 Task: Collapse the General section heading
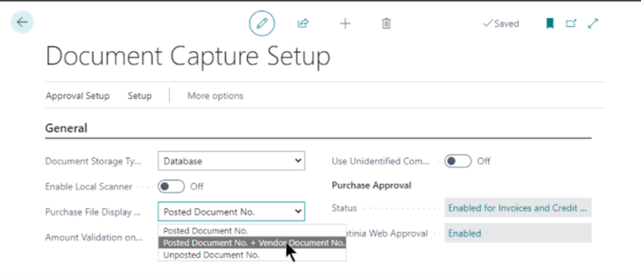66,128
